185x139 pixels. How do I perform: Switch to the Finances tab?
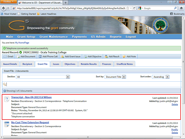point(107,64)
